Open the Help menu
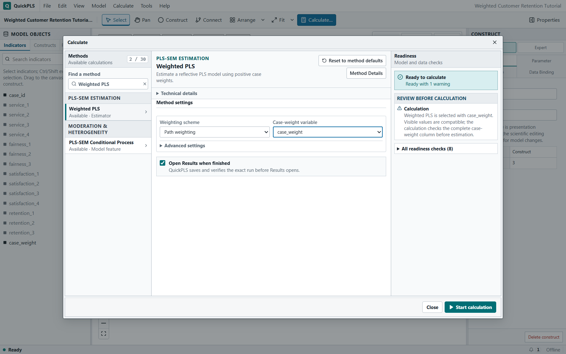The height and width of the screenshot is (354, 566). click(164, 6)
